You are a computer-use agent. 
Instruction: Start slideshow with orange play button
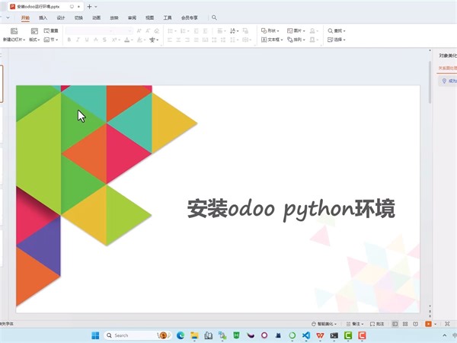click(428, 324)
